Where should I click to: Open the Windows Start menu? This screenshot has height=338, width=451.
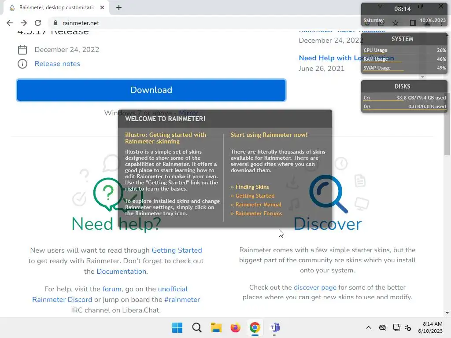click(x=177, y=327)
